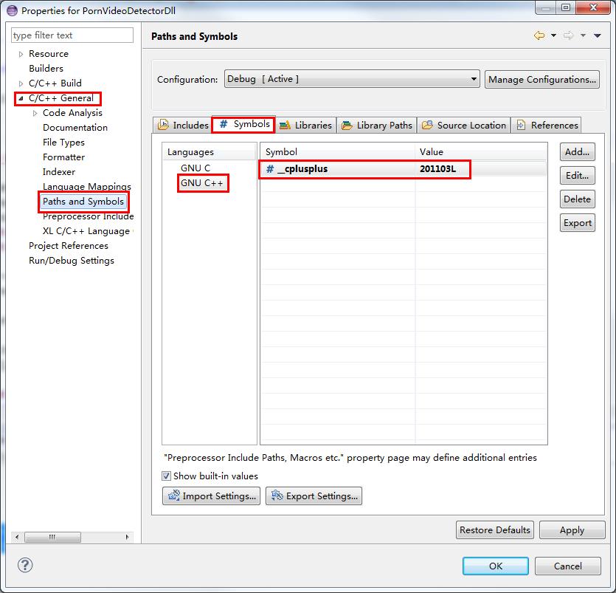The width and height of the screenshot is (616, 593).
Task: Select Language Mappings tree item
Action: pyautogui.click(x=87, y=187)
